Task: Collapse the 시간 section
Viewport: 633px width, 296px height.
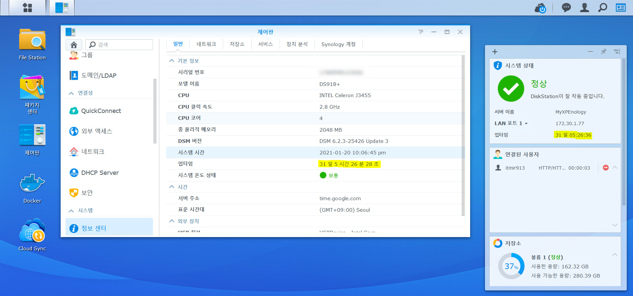Action: (171, 187)
